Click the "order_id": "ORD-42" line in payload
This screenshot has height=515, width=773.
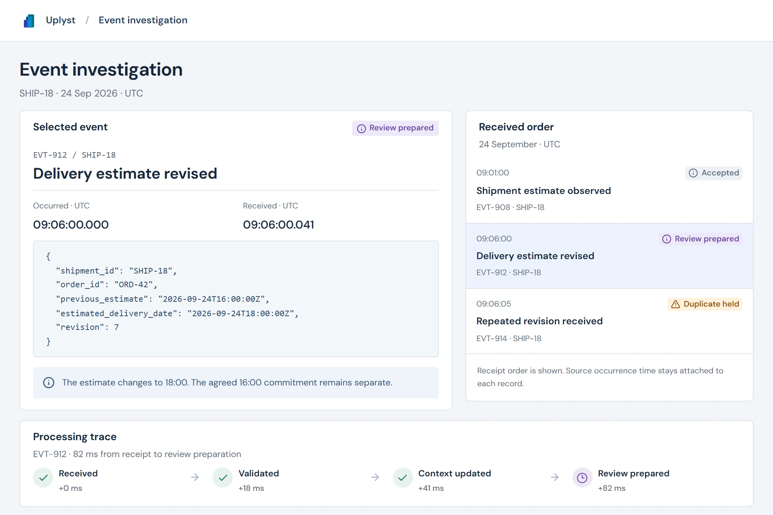tap(107, 284)
